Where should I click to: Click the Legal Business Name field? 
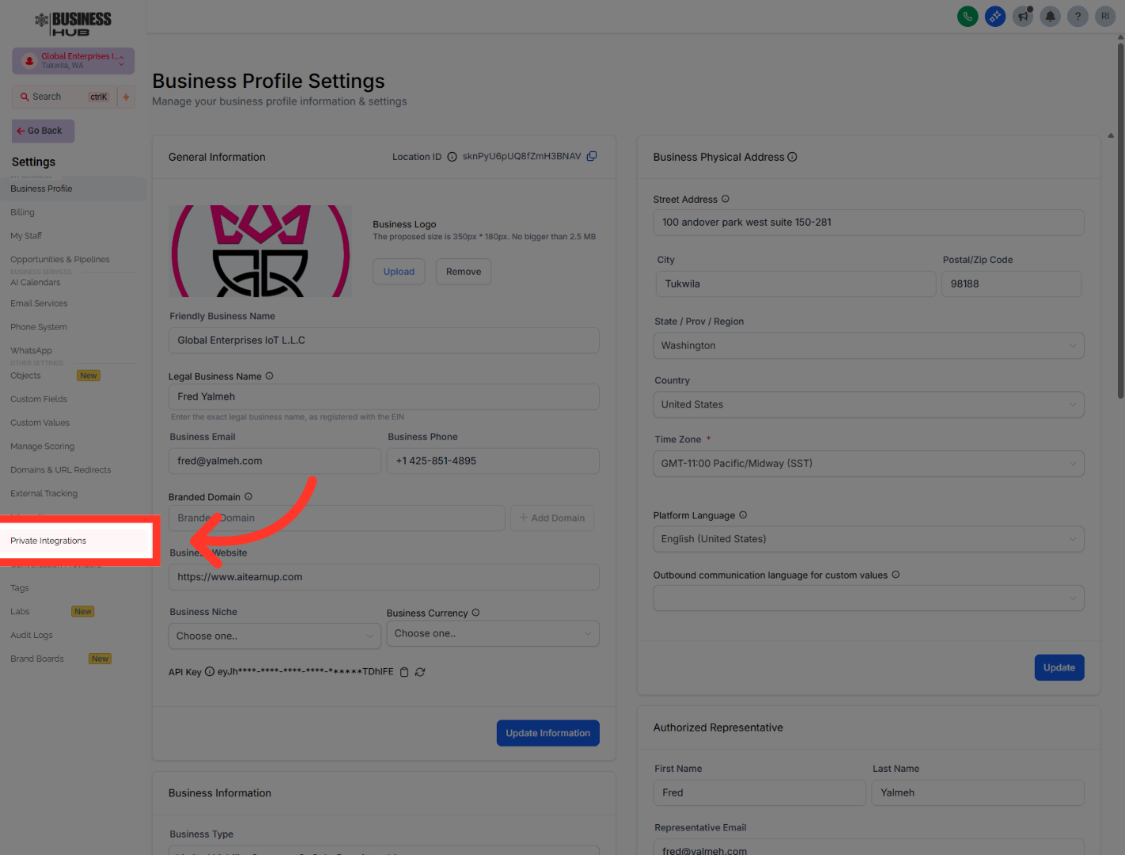coord(384,397)
